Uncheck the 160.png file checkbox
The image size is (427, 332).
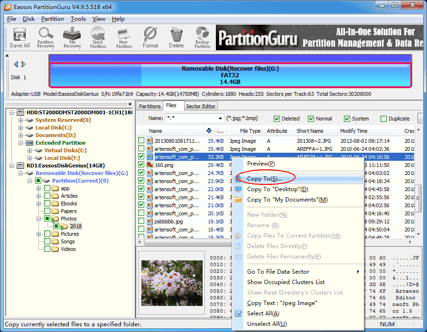click(x=141, y=165)
